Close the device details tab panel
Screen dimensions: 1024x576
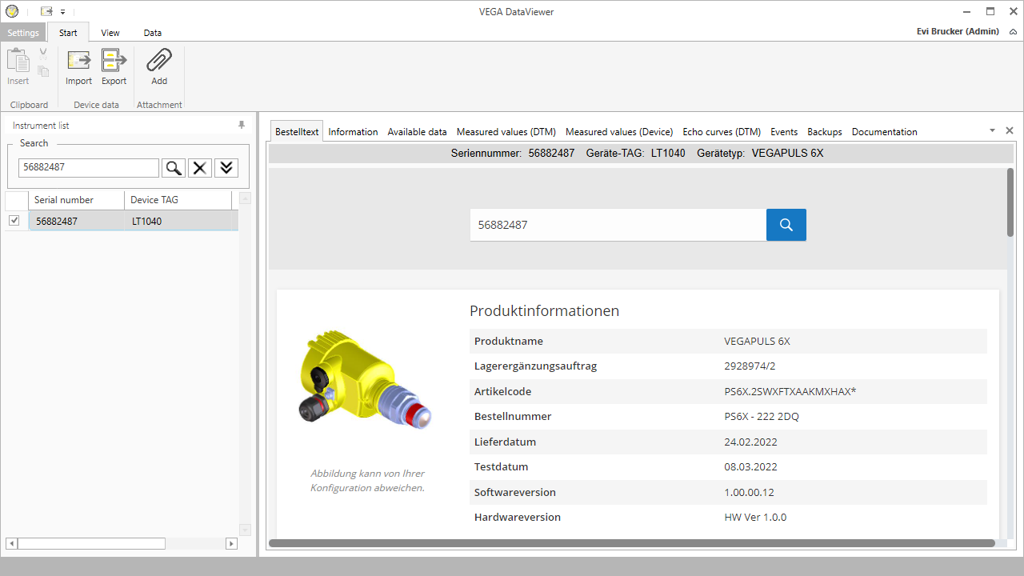pos(1010,130)
